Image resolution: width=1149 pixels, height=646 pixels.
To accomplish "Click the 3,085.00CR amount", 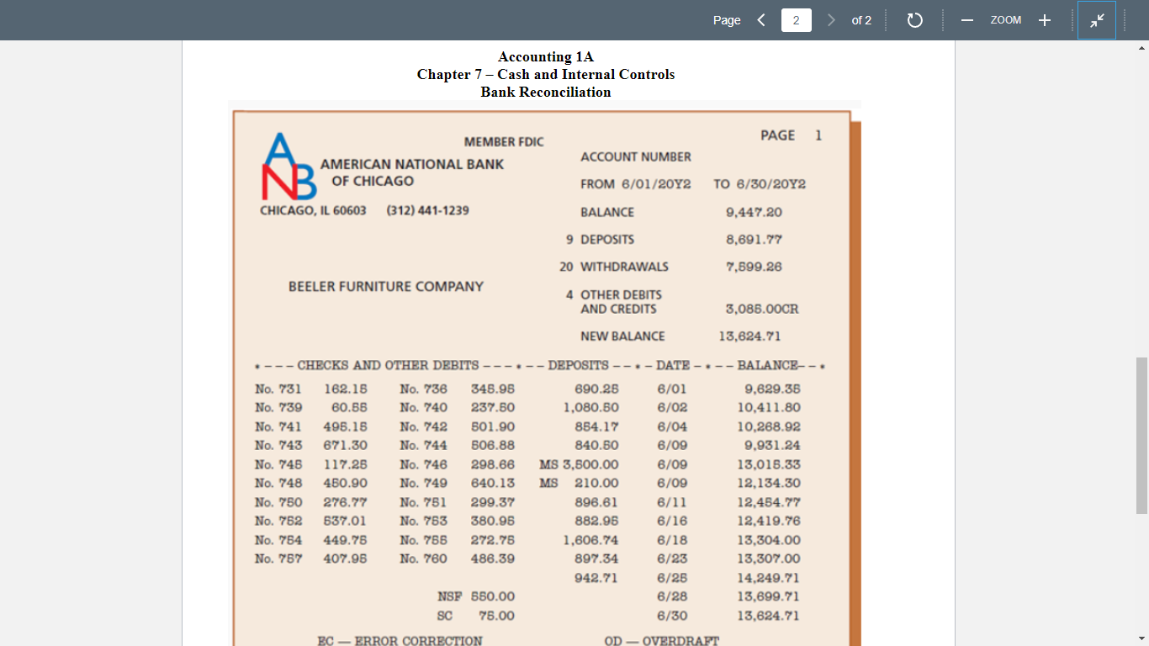I will (762, 310).
